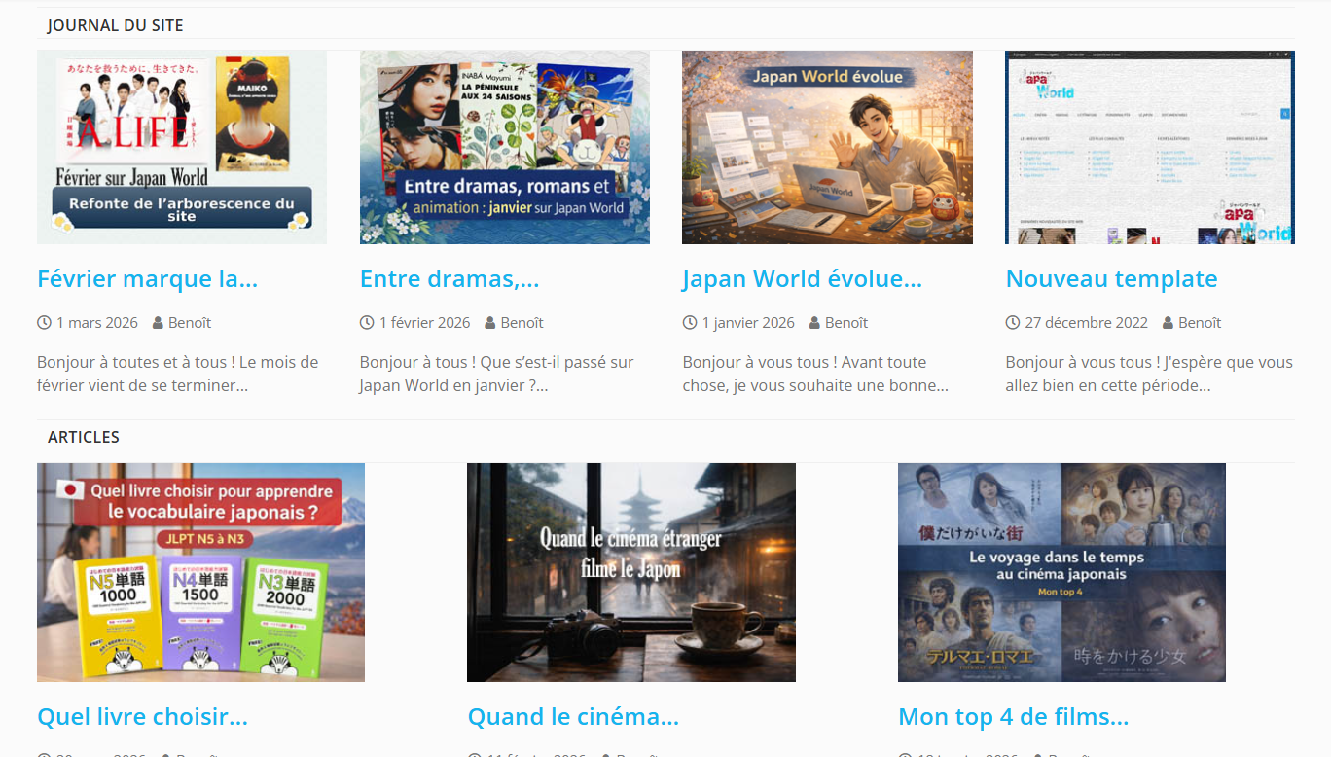
Task: Click the clock icon next to 1 janvier 2026
Action: pos(690,323)
